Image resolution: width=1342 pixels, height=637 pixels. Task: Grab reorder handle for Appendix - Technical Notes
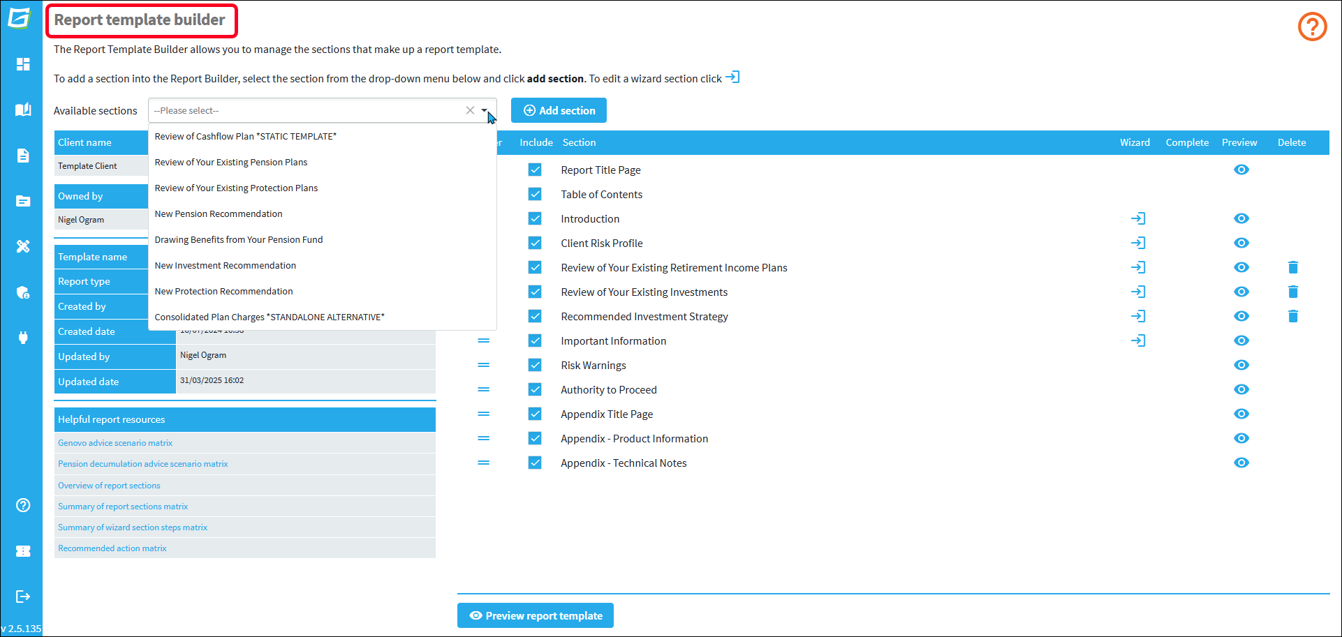[x=483, y=463]
